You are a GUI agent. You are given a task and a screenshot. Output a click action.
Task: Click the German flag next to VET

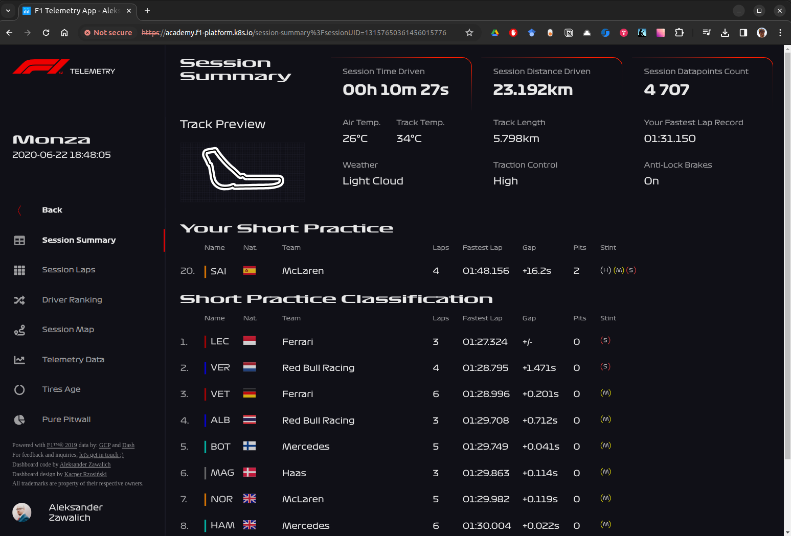point(250,393)
